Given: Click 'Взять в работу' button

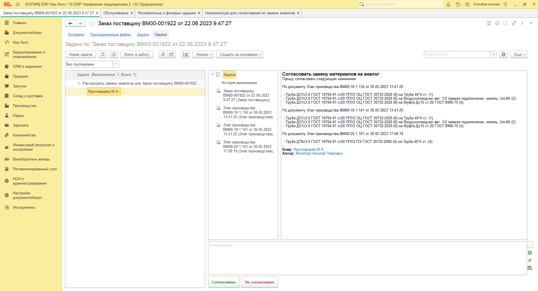Looking at the screenshot, I should click(x=137, y=54).
